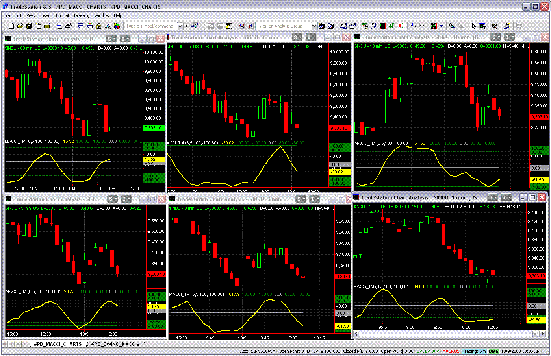Screen dimensions: 551x356
Task: Click the New document toolbar icon
Action: 11,26
